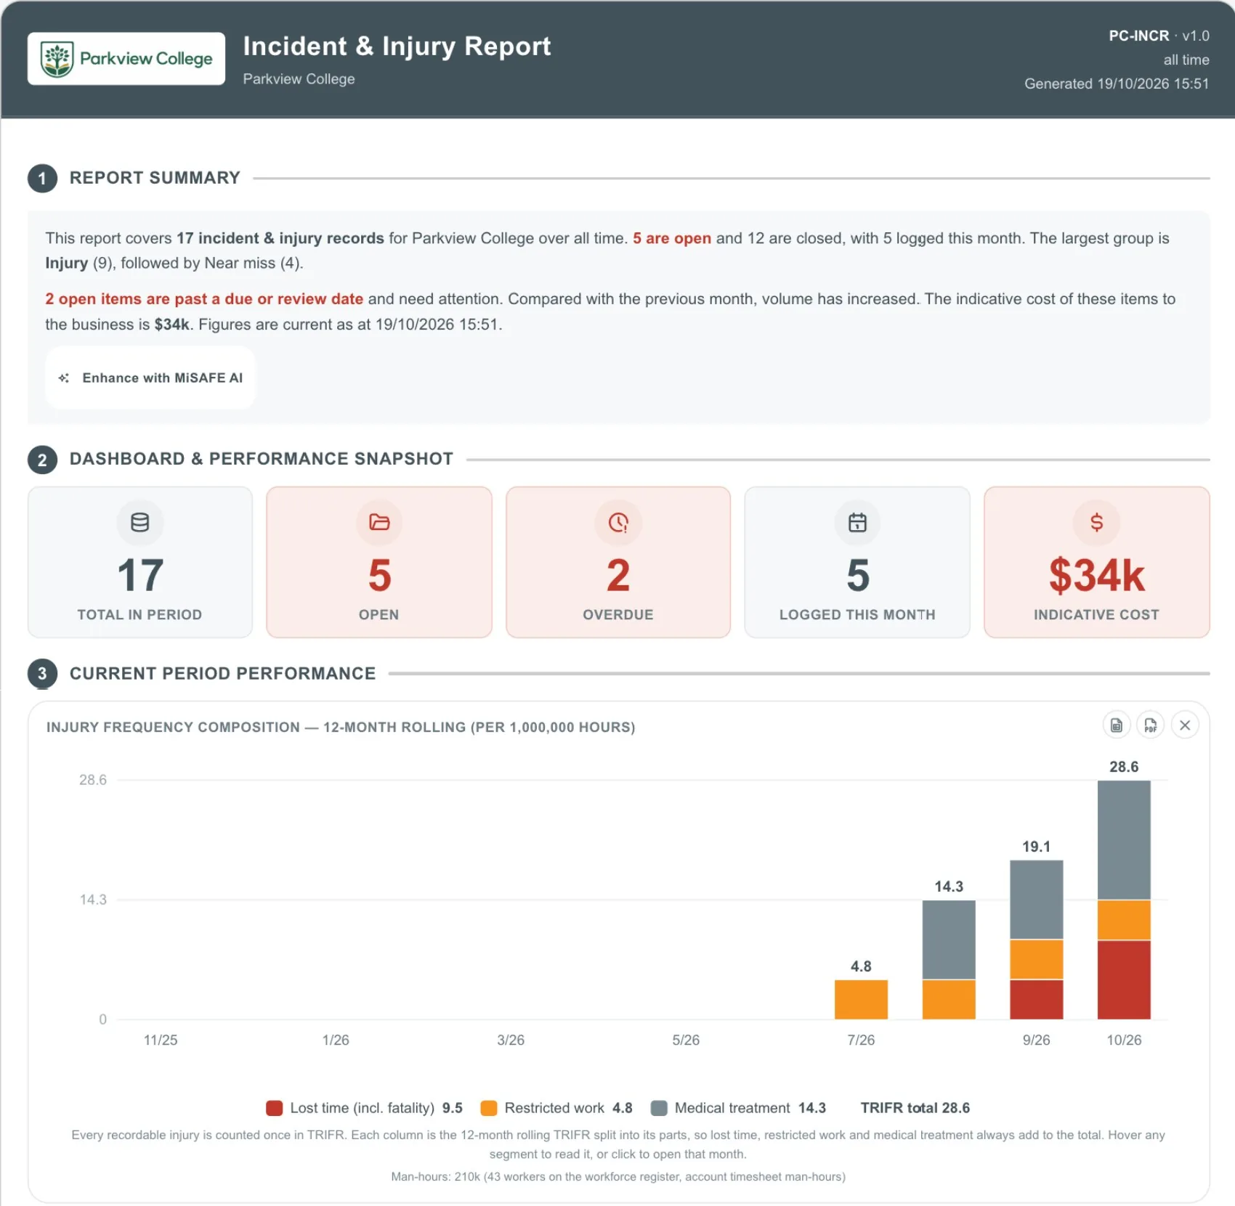1235x1206 pixels.
Task: Click the database icon on Total In Period card
Action: [140, 522]
